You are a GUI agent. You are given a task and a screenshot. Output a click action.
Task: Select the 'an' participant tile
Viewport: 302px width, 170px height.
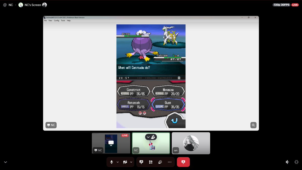pos(191,143)
